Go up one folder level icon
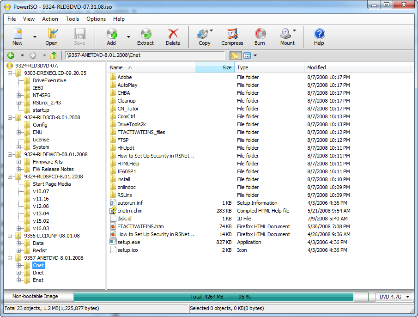 coord(54,55)
